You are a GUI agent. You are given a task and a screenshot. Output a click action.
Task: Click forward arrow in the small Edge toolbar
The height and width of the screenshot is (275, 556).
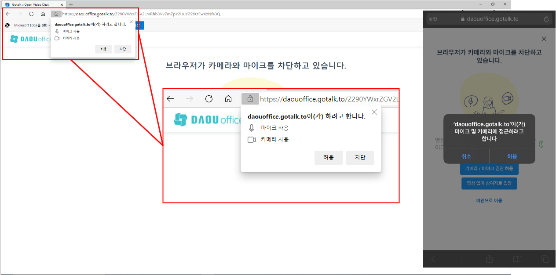click(19, 14)
